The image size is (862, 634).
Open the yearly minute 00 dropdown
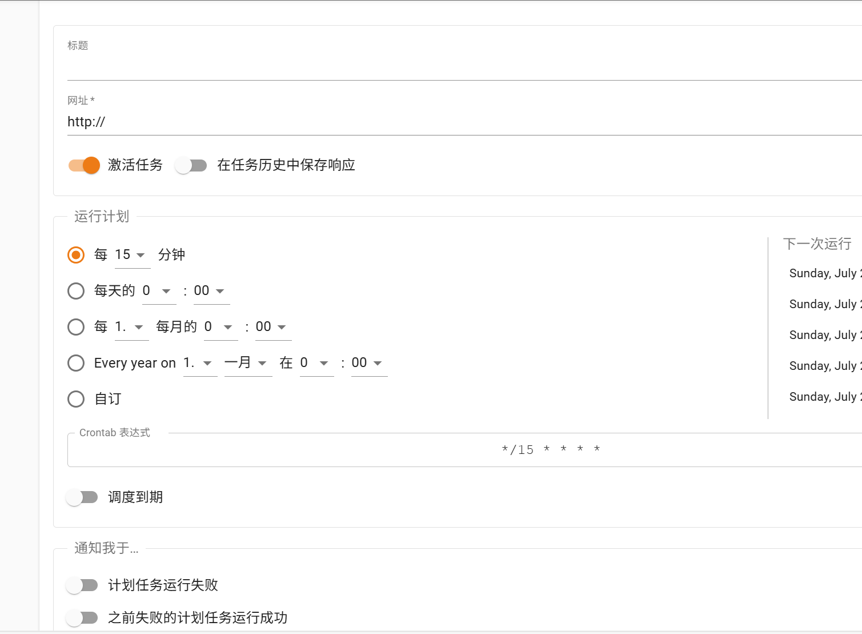pyautogui.click(x=368, y=363)
